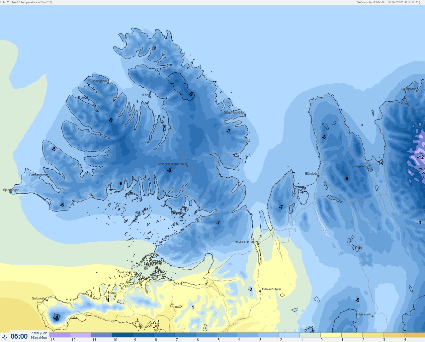Click the Bolungarvík station label
This screenshot has width=425, height=342.
(x=100, y=81)
